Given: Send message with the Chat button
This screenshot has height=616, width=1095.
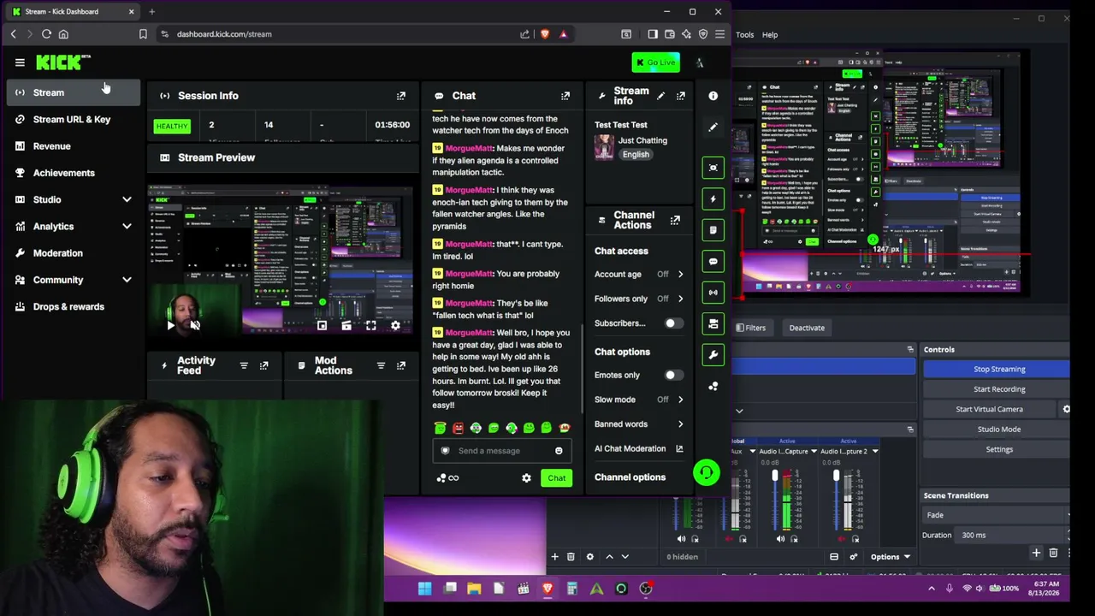Looking at the screenshot, I should 557,478.
